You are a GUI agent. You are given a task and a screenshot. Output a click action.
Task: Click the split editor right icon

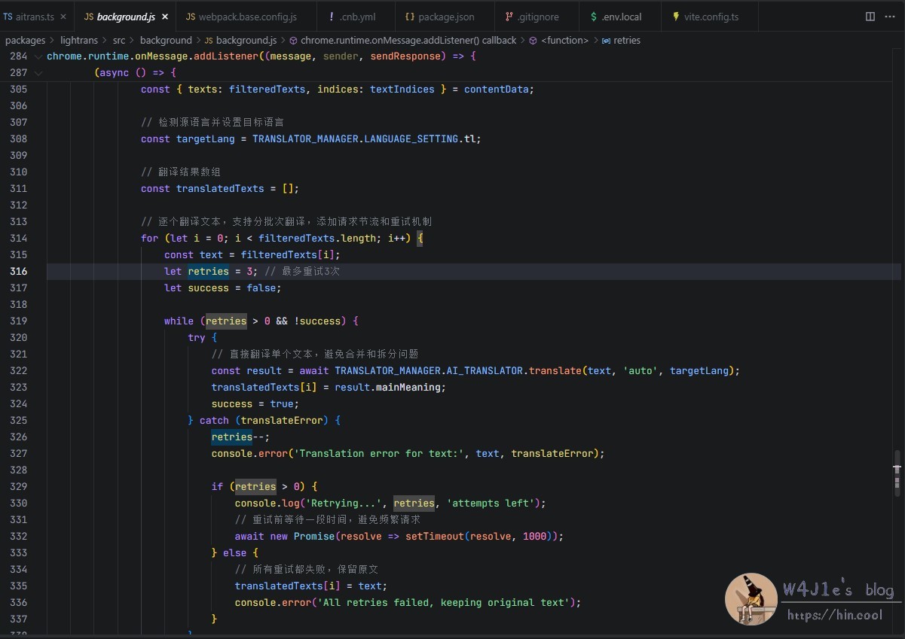pyautogui.click(x=870, y=17)
